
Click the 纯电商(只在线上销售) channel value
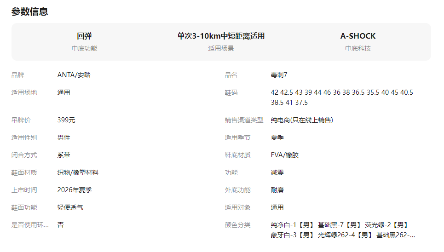click(x=301, y=120)
